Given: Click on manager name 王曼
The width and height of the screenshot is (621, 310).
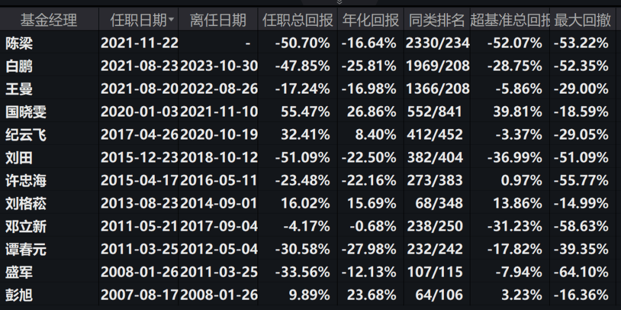Looking at the screenshot, I should 18,89.
